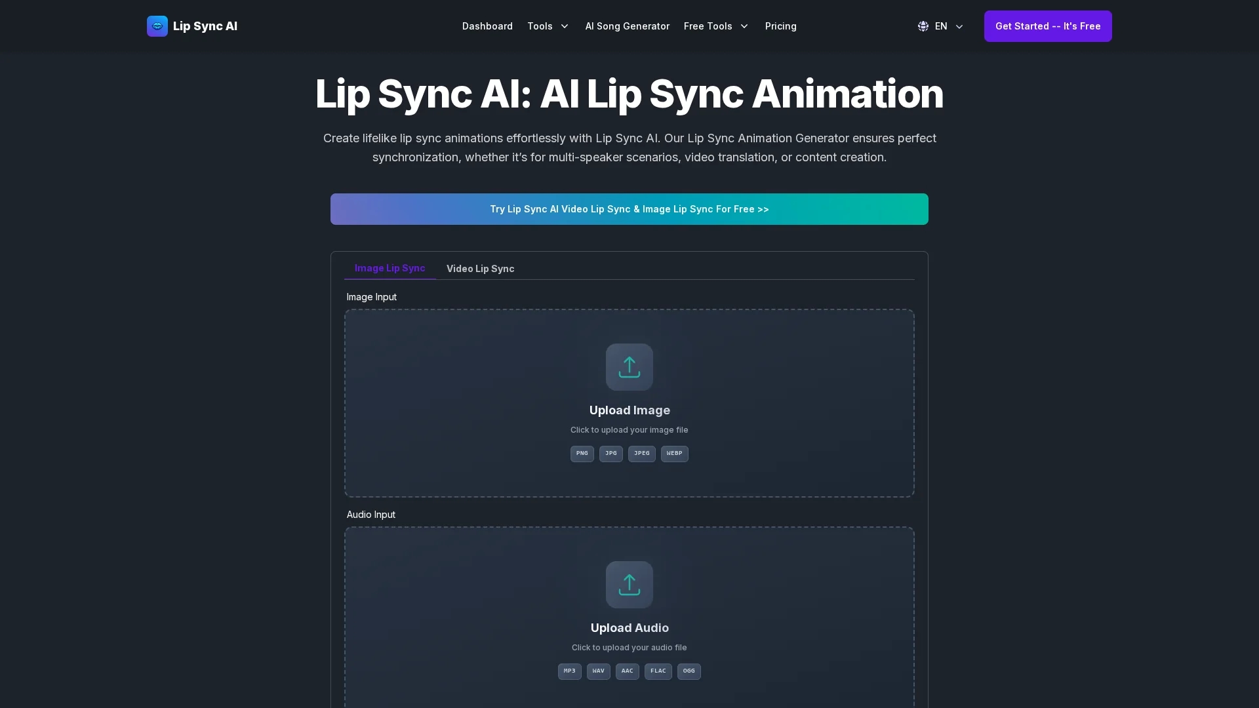Click 'Click to upload your image file' text

(x=629, y=430)
